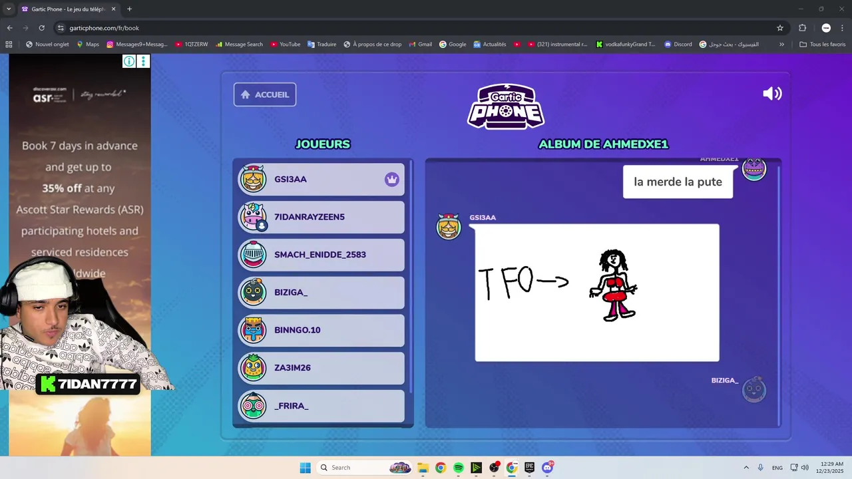Open volume control in the system tray
The image size is (852, 479).
805,468
